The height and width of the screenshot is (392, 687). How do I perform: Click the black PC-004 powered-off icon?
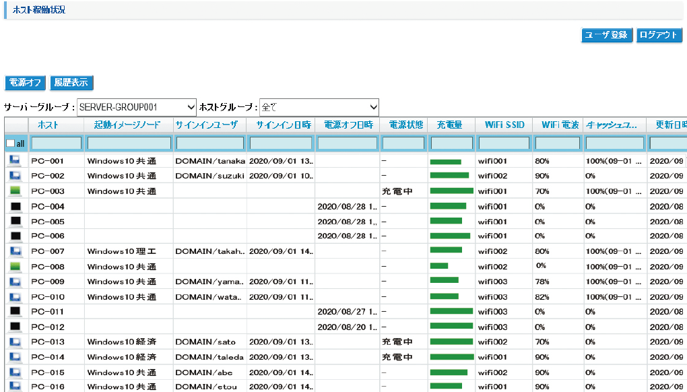pos(15,206)
